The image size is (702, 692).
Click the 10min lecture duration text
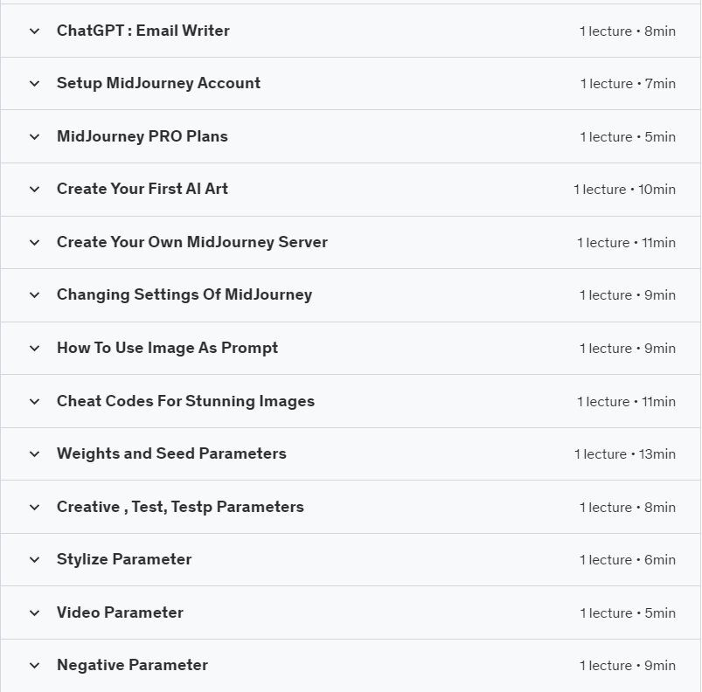point(657,190)
